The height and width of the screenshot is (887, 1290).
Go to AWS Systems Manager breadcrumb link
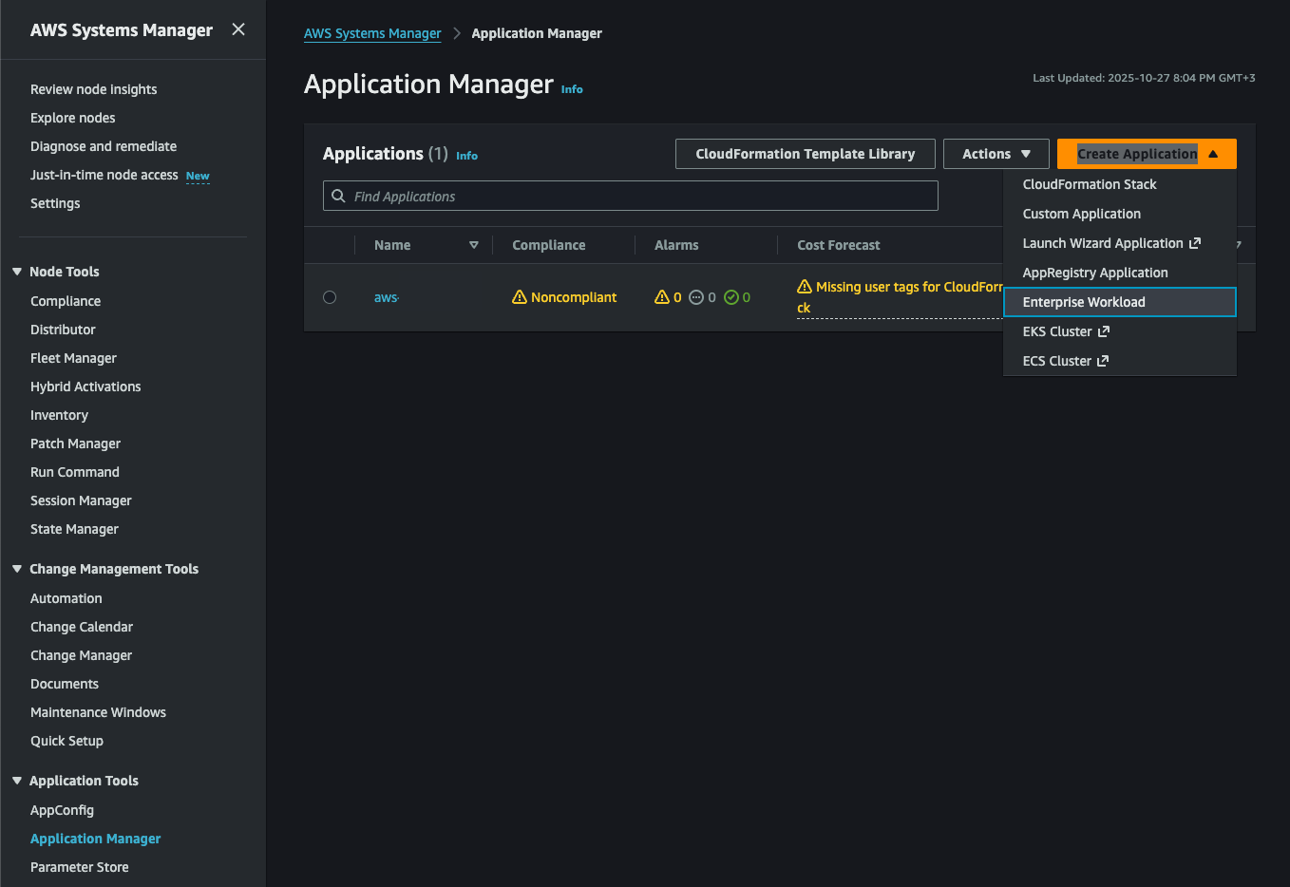point(372,33)
